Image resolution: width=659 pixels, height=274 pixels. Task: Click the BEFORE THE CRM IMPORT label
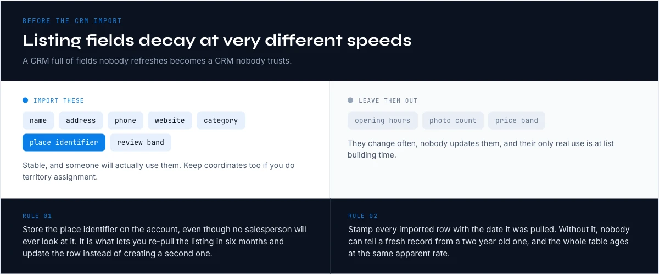(x=72, y=21)
